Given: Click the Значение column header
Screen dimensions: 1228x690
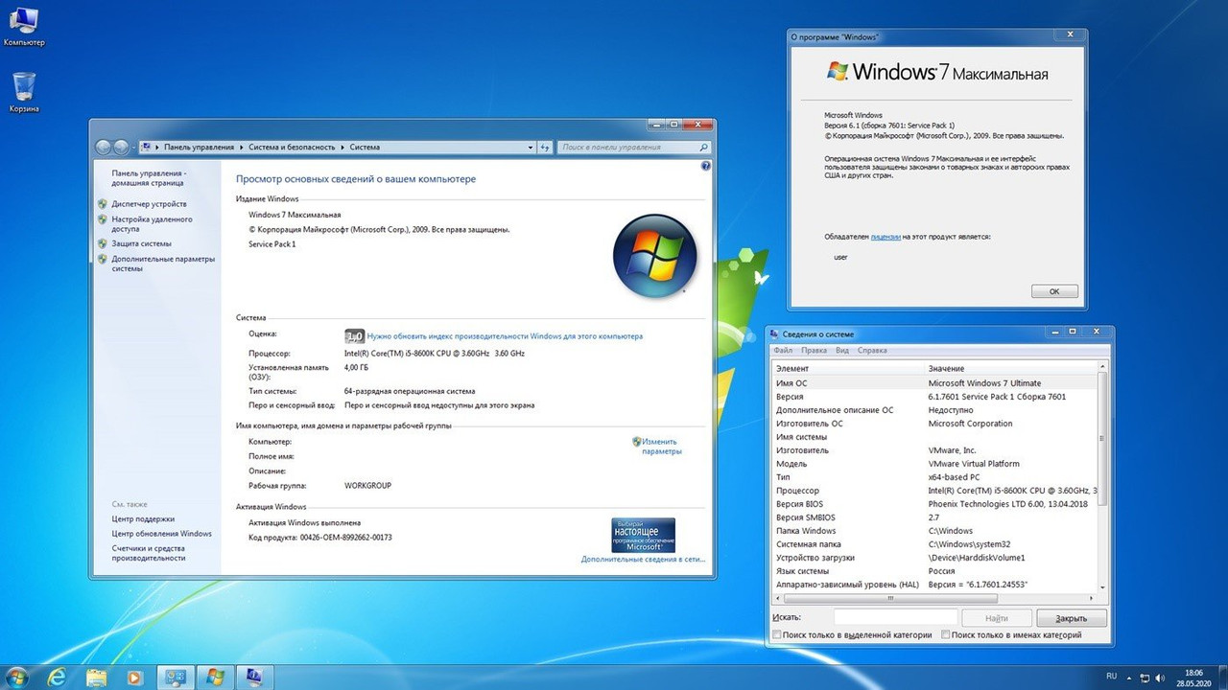Looking at the screenshot, I should (x=1011, y=369).
